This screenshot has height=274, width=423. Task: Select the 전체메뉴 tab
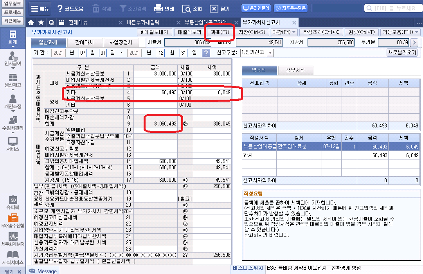[x=78, y=23]
